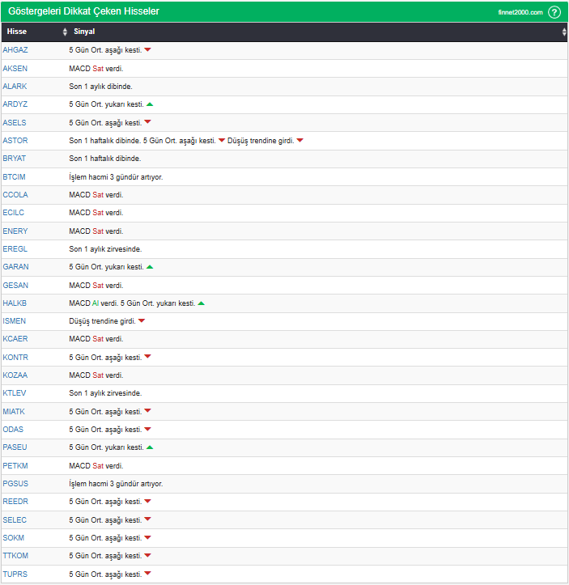569x585 pixels.
Task: Click the green up arrow in ARDYZ row
Action: click(x=150, y=104)
